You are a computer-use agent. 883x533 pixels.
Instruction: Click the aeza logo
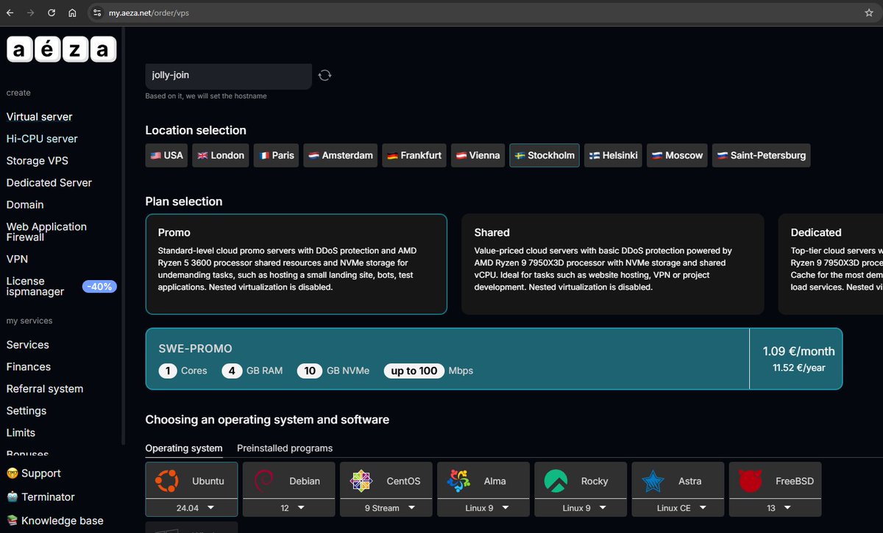point(62,49)
